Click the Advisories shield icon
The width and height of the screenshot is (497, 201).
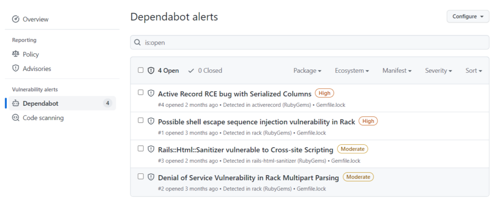click(16, 68)
